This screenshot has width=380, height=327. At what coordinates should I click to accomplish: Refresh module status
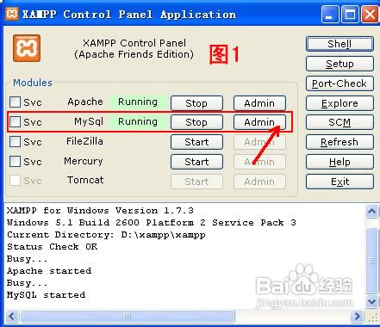pyautogui.click(x=340, y=142)
